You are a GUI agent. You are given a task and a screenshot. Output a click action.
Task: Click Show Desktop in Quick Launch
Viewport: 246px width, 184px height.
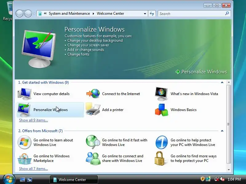[x=22, y=179]
